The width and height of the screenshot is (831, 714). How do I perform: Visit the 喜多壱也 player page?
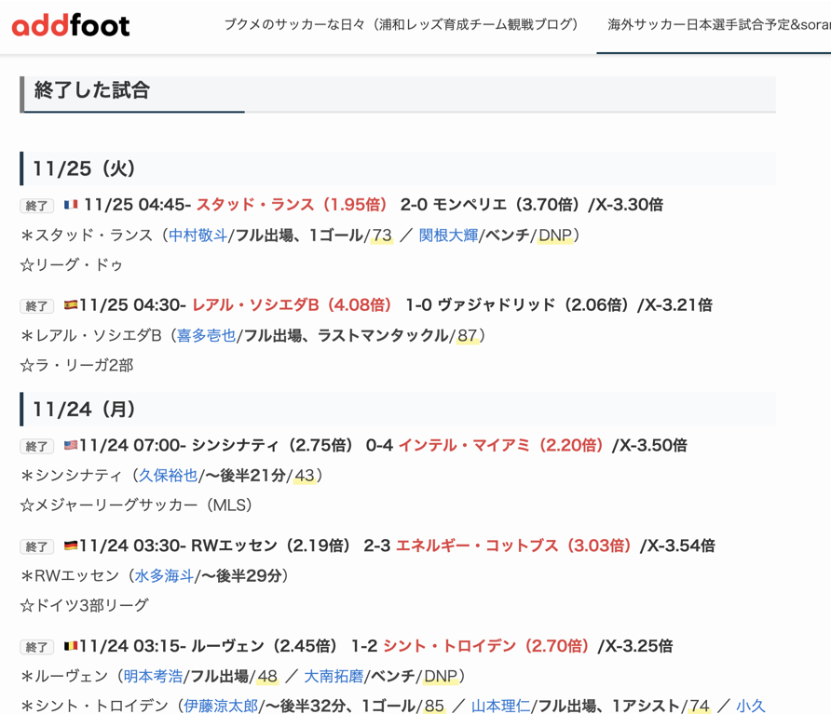click(206, 336)
